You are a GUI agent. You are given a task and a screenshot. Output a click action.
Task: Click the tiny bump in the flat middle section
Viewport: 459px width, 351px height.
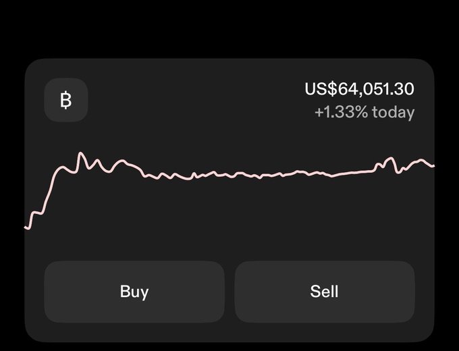[x=193, y=173]
